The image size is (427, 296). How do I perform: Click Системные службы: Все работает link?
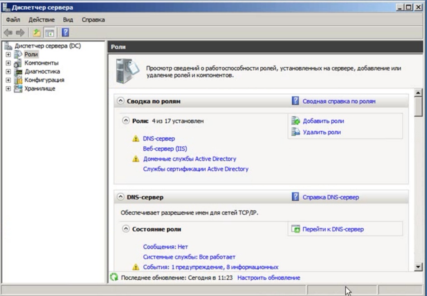click(189, 257)
